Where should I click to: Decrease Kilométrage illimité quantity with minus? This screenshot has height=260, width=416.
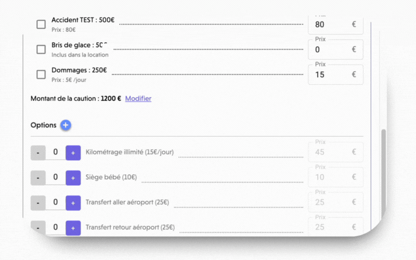(x=38, y=153)
